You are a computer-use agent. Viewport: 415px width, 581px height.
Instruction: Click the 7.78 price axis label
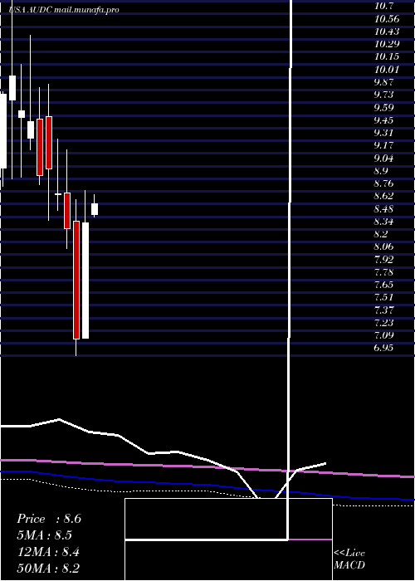384,271
